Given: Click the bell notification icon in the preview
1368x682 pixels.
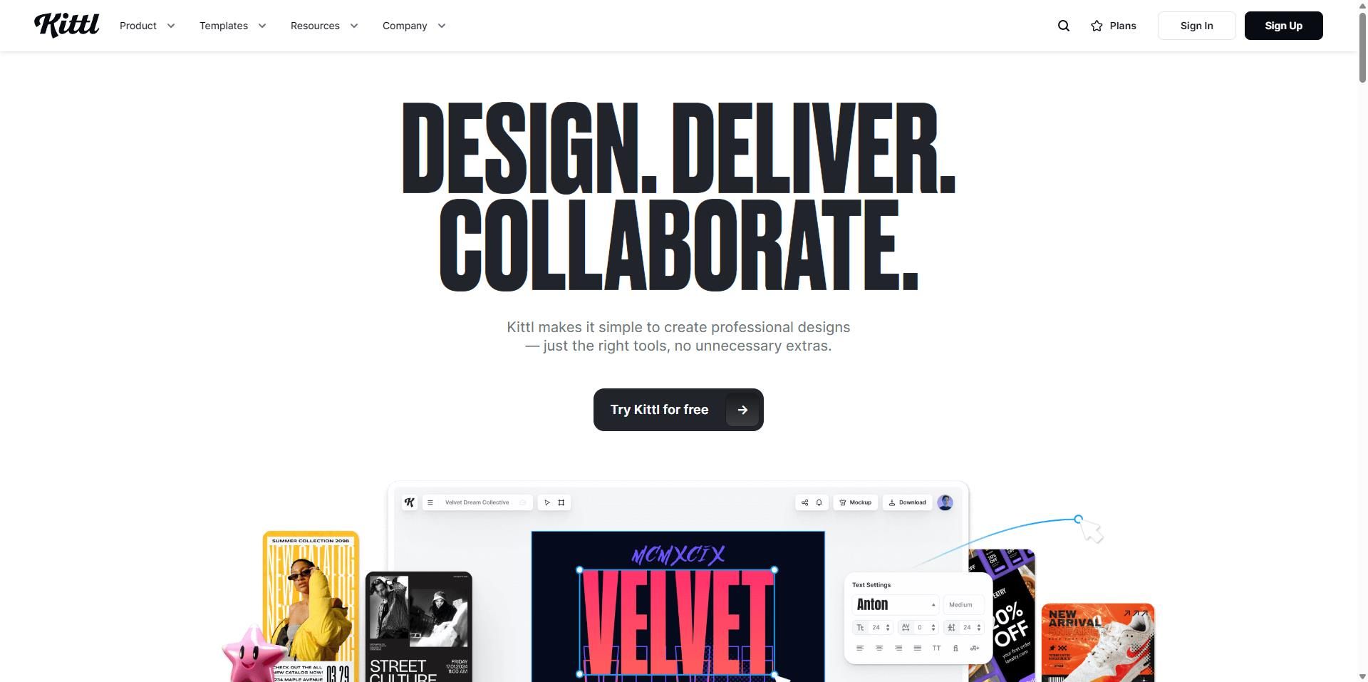Looking at the screenshot, I should coord(819,502).
